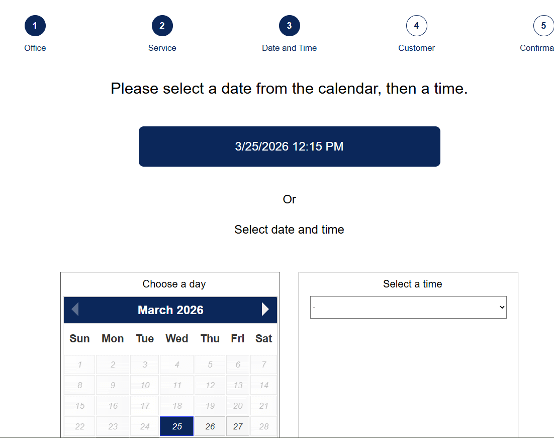Go to next month in calendar
The width and height of the screenshot is (554, 438).
pos(265,310)
